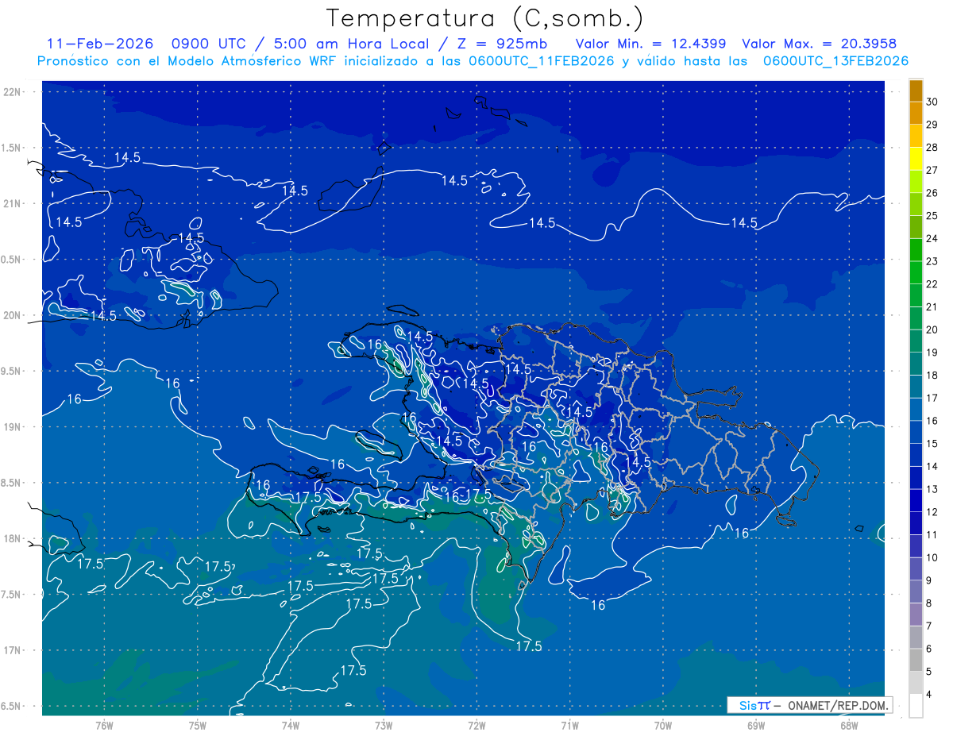953x736 pixels.
Task: Click the '20N' latitude axis label
Action: (x=14, y=315)
